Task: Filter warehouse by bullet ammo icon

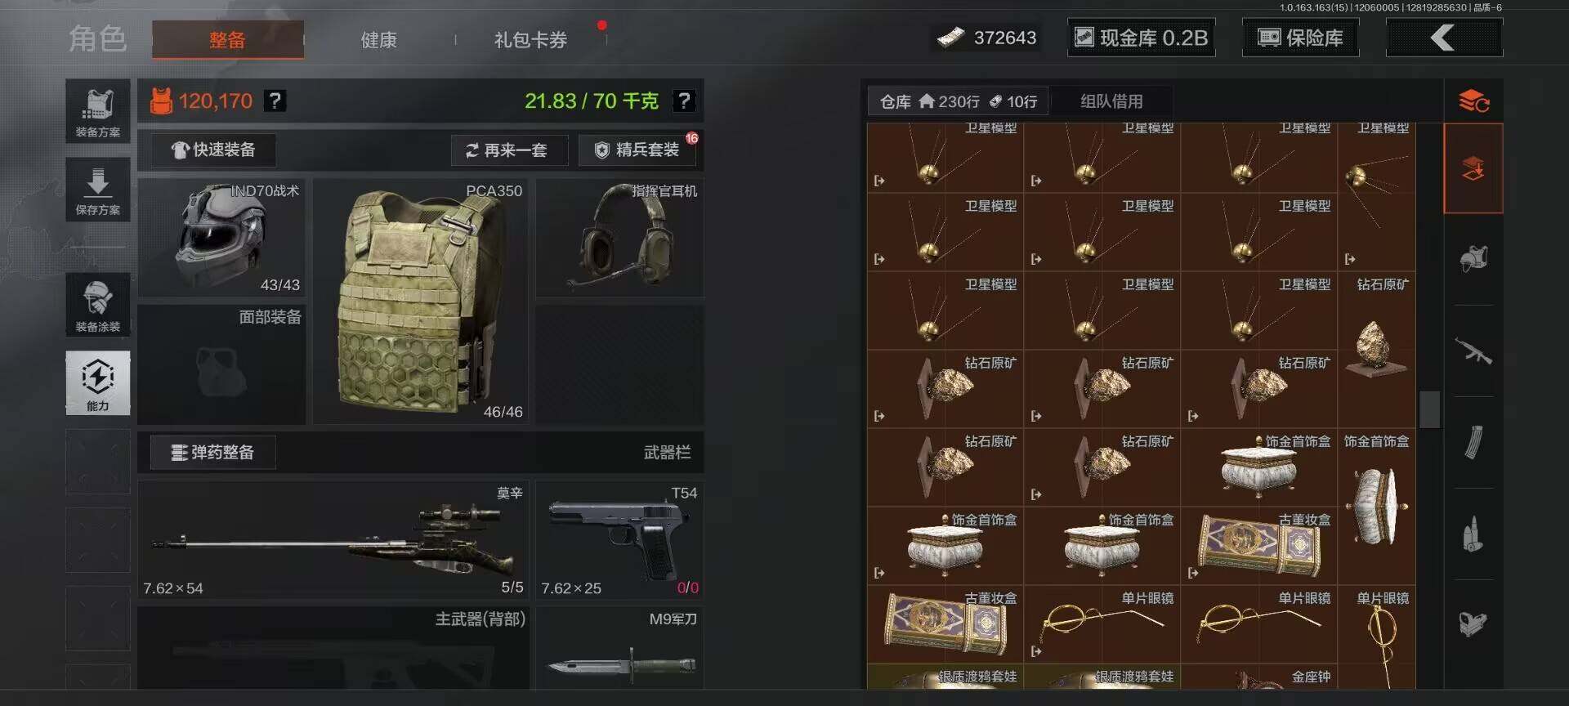Action: (1473, 534)
